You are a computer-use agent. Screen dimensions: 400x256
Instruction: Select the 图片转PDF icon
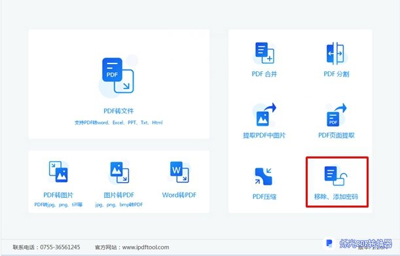click(119, 172)
